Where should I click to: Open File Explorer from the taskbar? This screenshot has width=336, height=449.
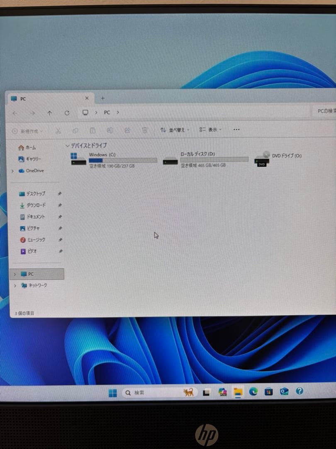(238, 392)
